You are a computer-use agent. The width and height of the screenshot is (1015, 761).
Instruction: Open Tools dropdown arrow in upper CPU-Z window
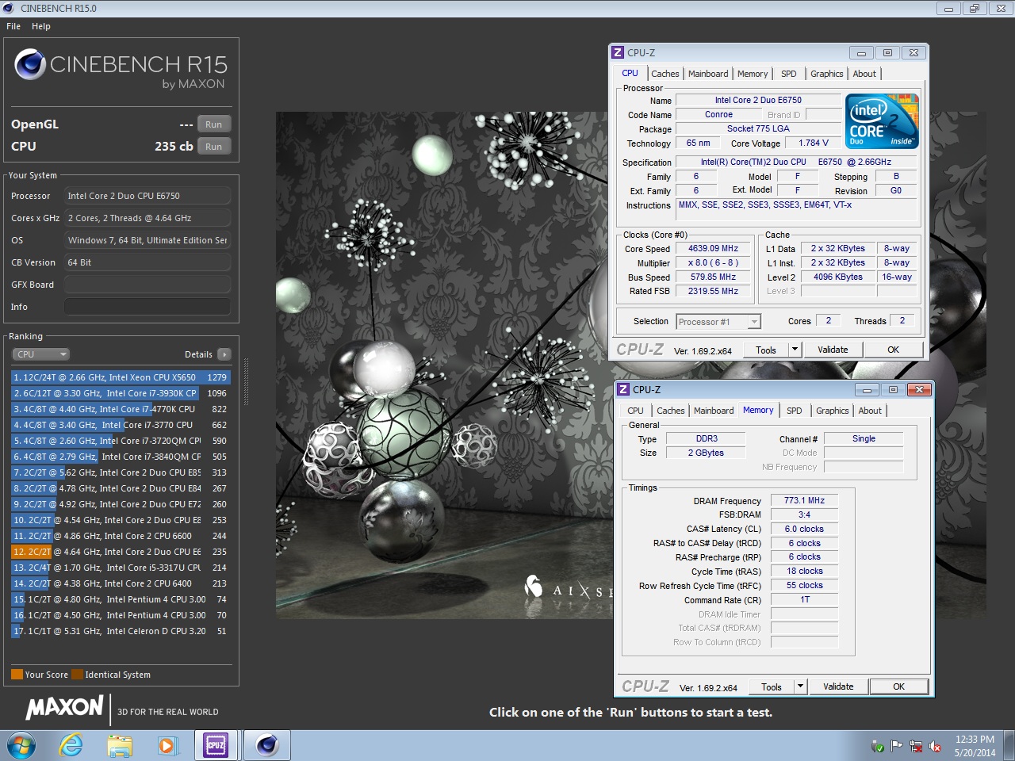click(x=795, y=350)
